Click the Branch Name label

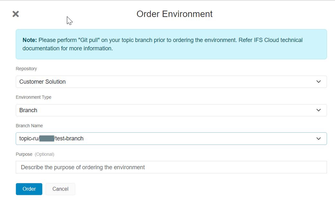pos(29,126)
